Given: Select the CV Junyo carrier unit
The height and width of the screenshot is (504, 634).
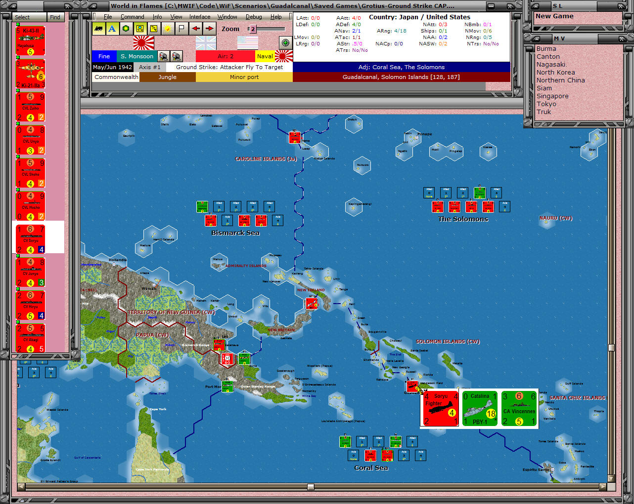Looking at the screenshot, I should (31, 272).
